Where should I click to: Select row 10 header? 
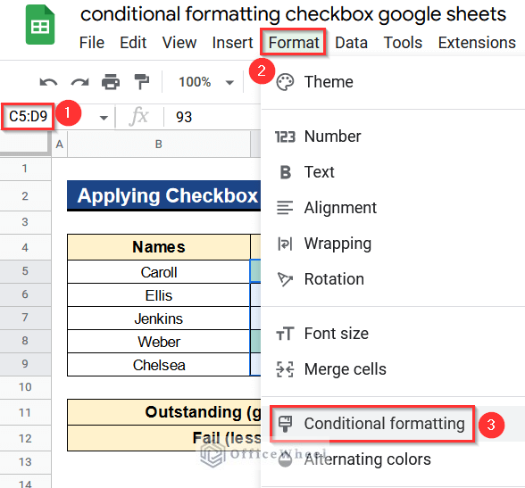[25, 387]
